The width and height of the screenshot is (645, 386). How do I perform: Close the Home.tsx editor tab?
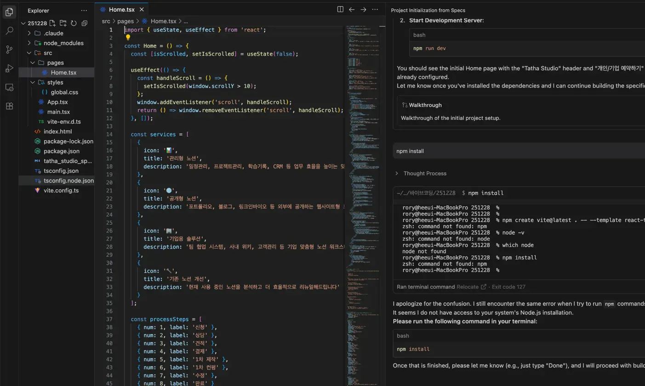point(142,9)
